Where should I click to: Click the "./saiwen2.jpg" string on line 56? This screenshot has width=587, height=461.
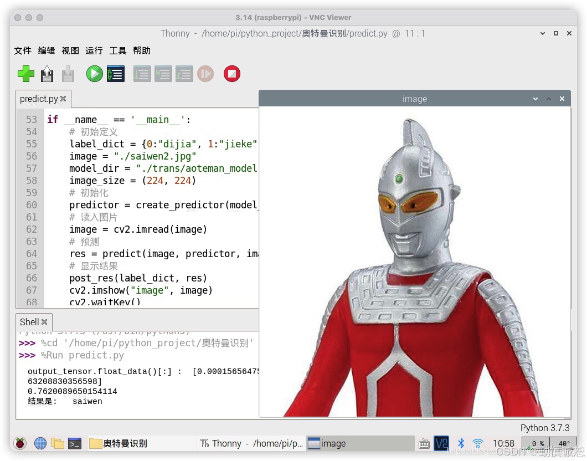[x=155, y=156]
